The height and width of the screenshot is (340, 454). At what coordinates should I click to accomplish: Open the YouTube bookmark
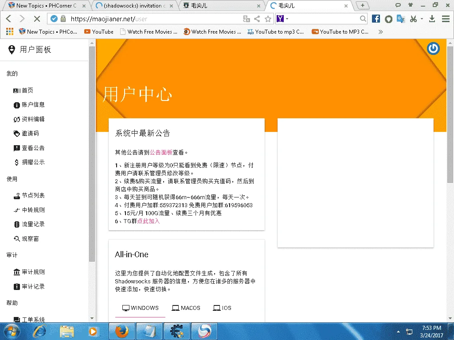(99, 32)
